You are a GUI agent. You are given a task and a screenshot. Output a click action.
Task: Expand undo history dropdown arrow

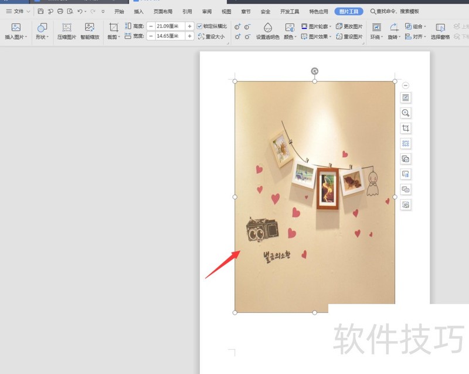(x=85, y=12)
